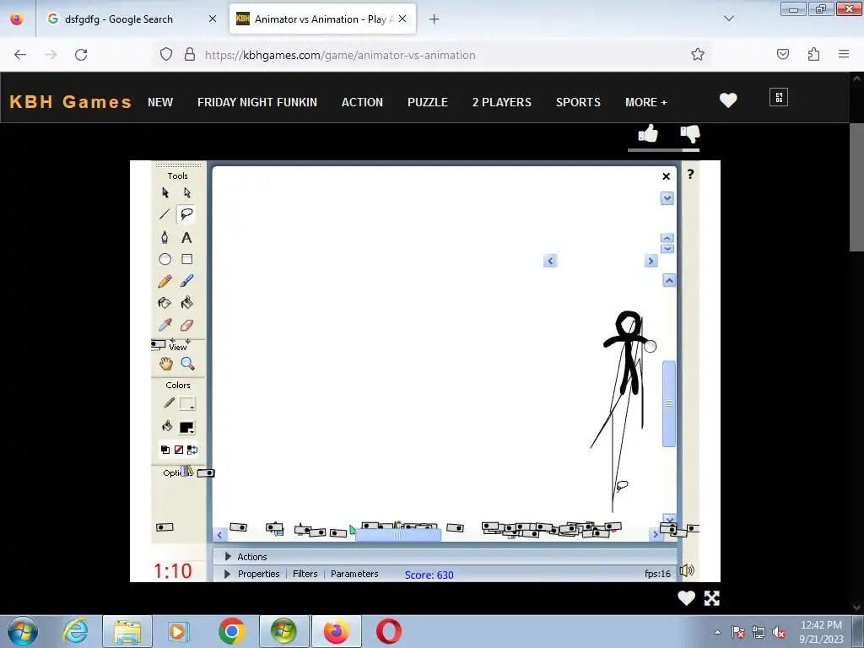The image size is (864, 648).
Task: Launch Chrome from taskbar
Action: pyautogui.click(x=232, y=631)
